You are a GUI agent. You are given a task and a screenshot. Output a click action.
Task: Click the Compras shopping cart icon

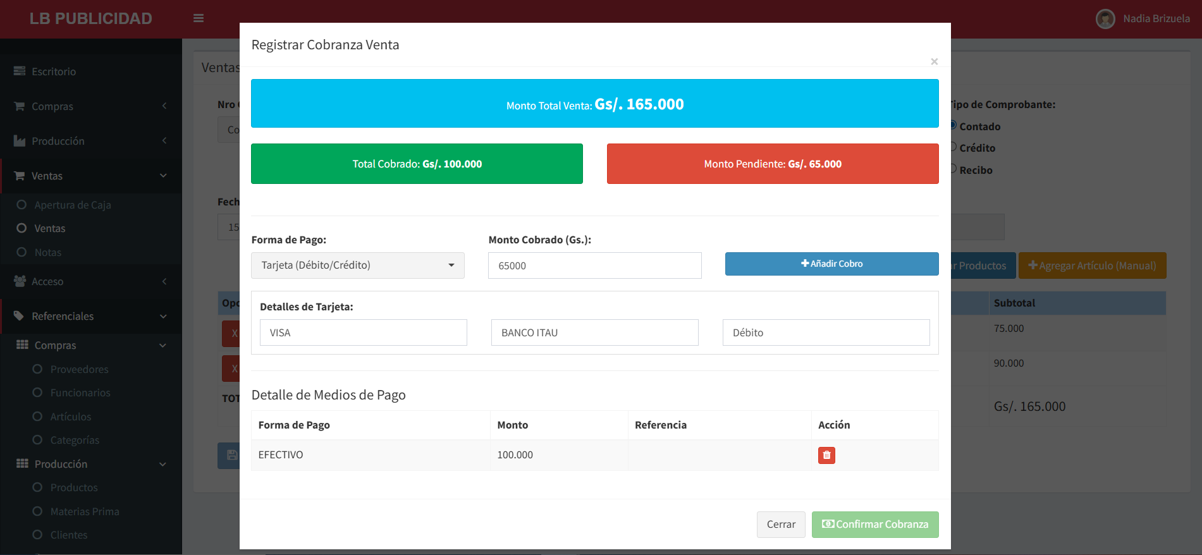[20, 106]
